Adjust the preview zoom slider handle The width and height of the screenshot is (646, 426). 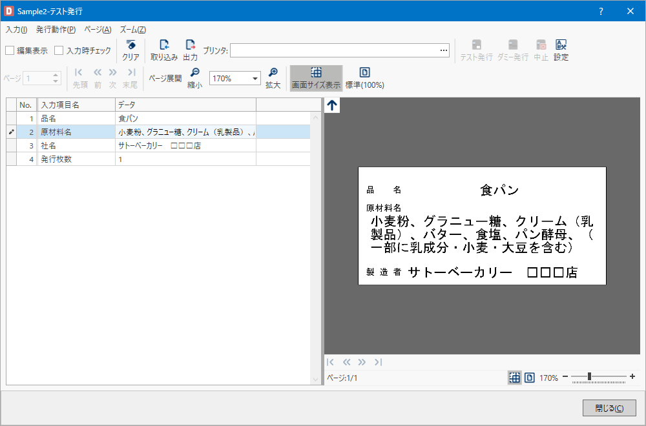(589, 376)
